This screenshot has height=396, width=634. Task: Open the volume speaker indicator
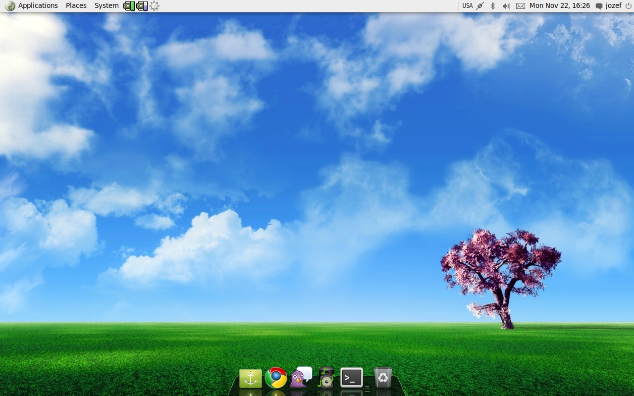tap(506, 6)
